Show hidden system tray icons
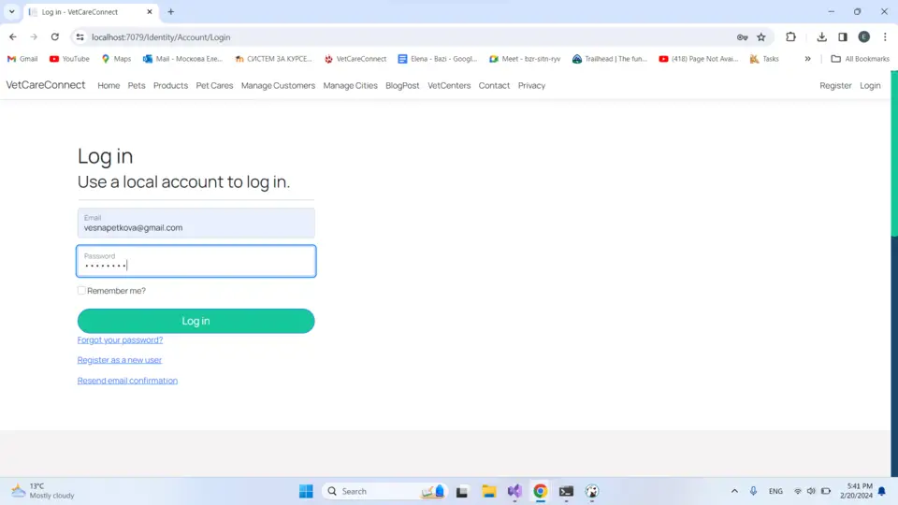Image resolution: width=898 pixels, height=505 pixels. pyautogui.click(x=733, y=491)
